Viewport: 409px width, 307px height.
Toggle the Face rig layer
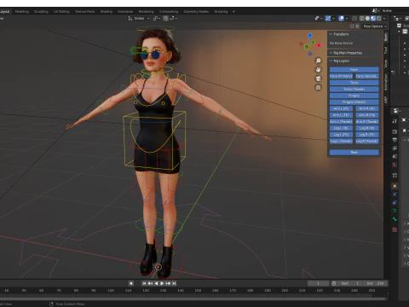(354, 69)
